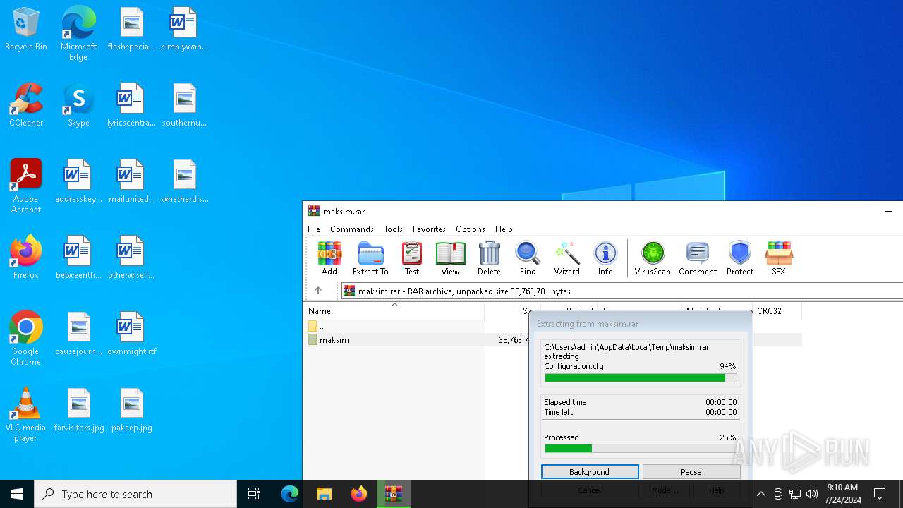The width and height of the screenshot is (903, 508).
Task: Open the Favorites menu
Action: pos(429,229)
